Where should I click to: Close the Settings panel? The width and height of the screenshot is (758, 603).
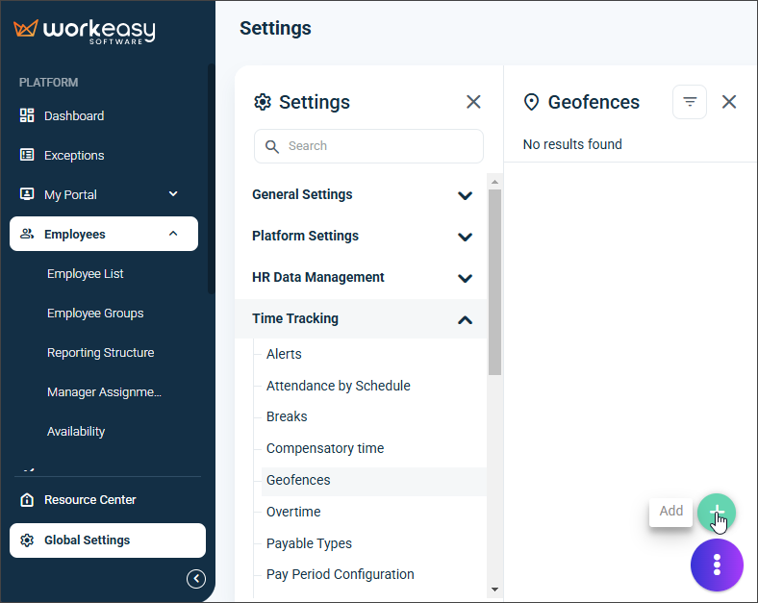[x=473, y=102]
